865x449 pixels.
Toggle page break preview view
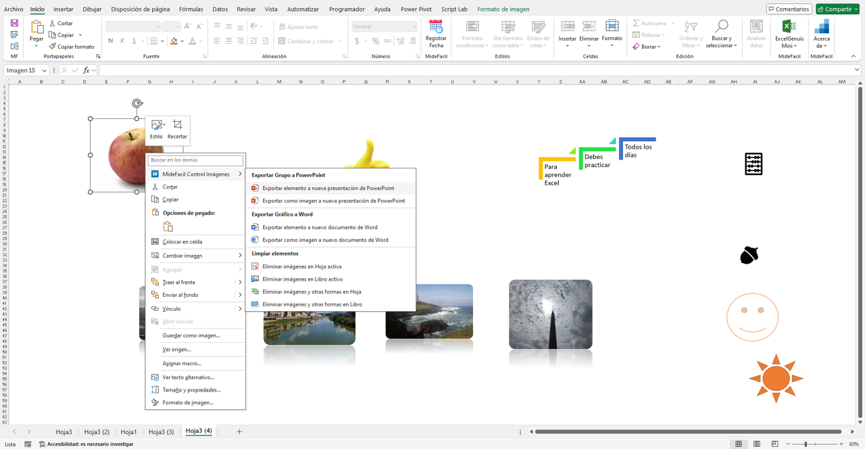(x=774, y=444)
